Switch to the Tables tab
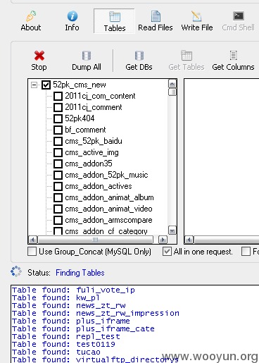The width and height of the screenshot is (259, 363). coord(115,21)
